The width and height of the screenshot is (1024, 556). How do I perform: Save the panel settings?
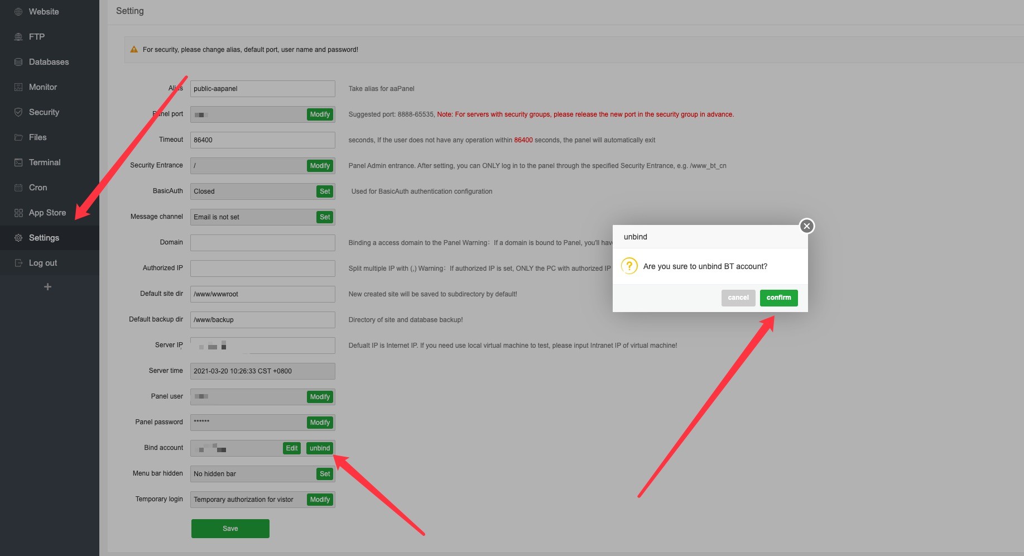(x=230, y=529)
